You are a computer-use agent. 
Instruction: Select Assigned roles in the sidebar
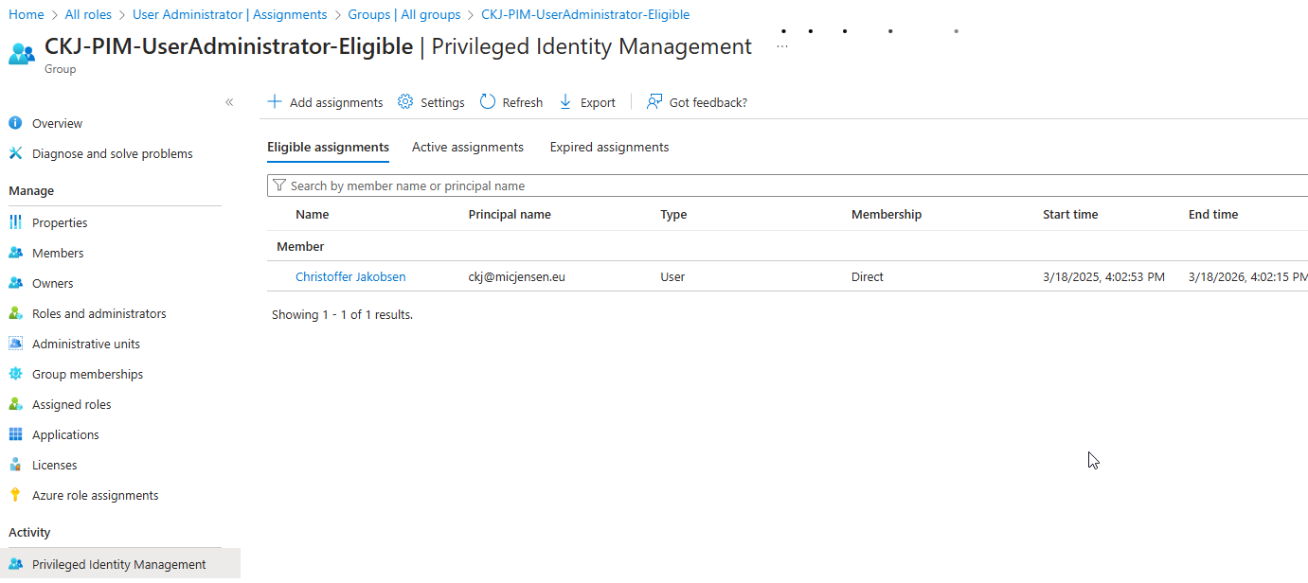70,403
